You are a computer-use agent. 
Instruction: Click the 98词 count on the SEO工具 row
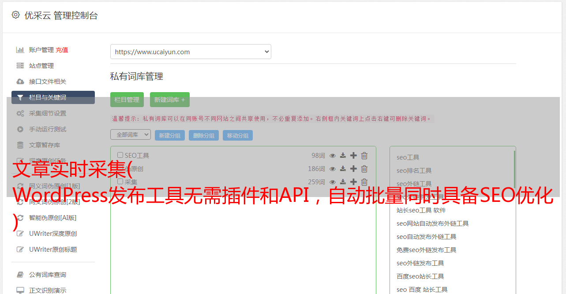click(318, 156)
